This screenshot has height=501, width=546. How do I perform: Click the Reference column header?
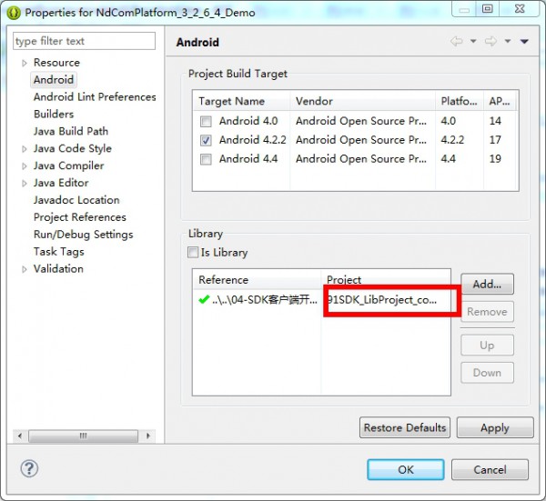click(257, 280)
